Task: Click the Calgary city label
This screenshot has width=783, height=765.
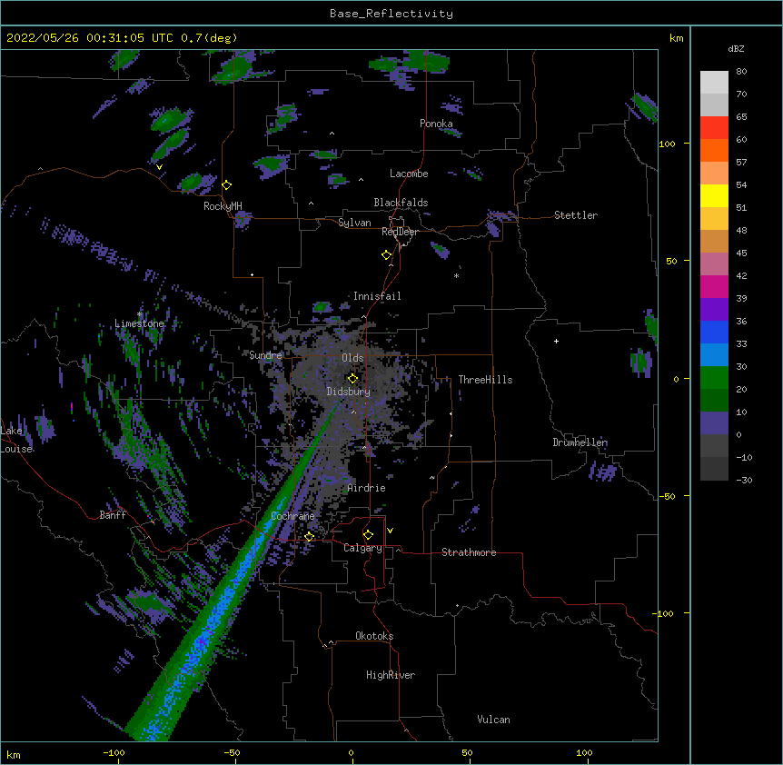Action: tap(363, 548)
